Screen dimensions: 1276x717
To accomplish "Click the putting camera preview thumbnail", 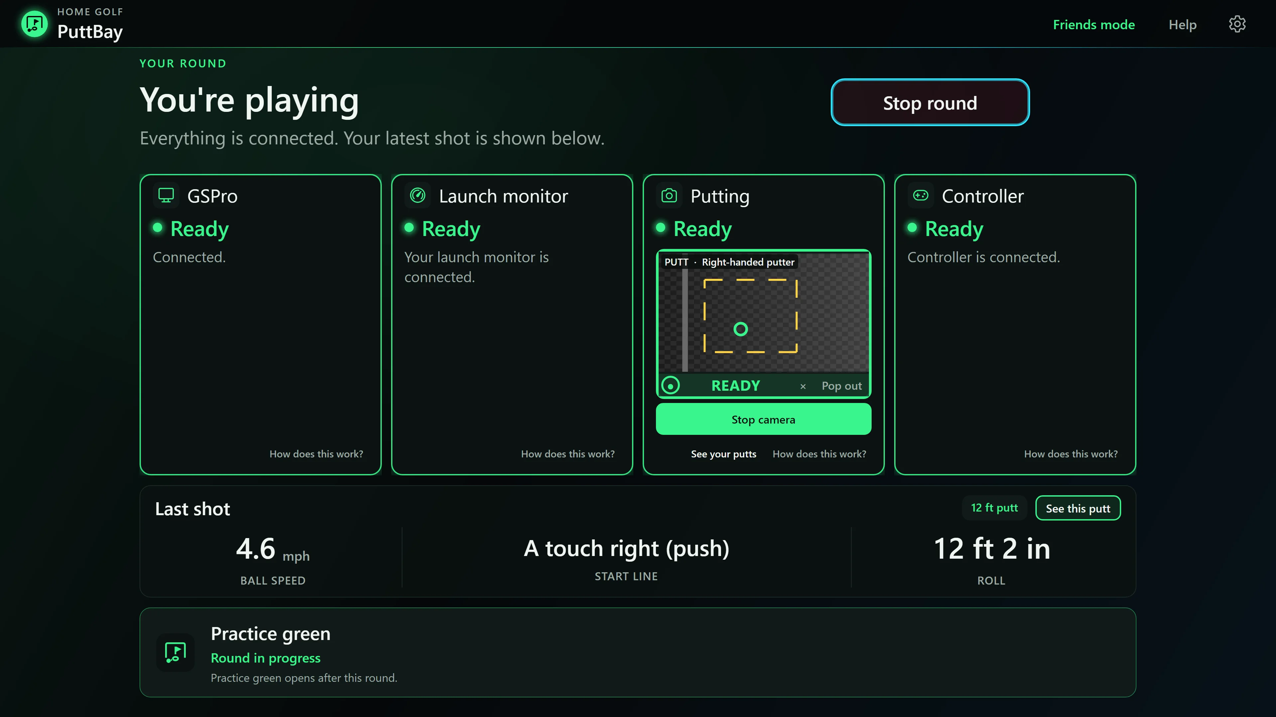I will pyautogui.click(x=763, y=313).
